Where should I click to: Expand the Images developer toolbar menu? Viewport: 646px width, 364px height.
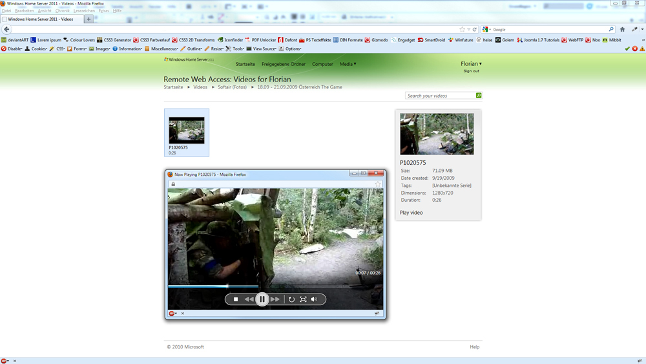(x=99, y=48)
